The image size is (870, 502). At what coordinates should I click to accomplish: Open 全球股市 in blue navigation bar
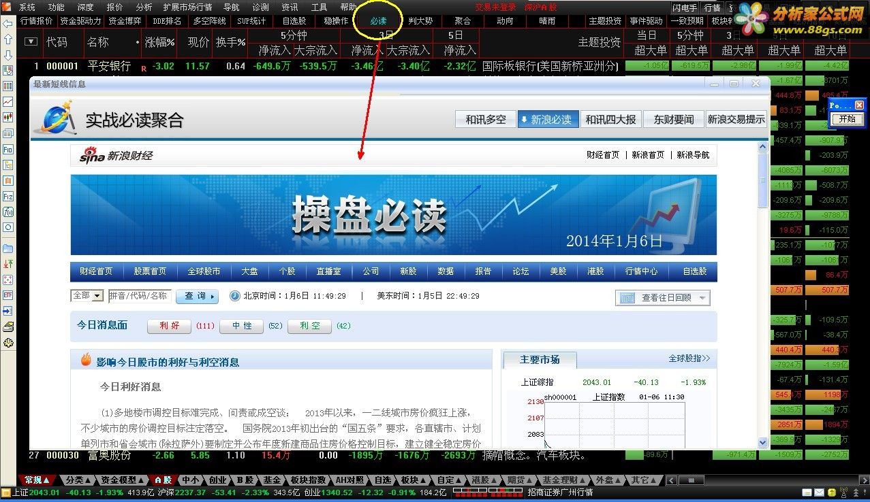click(x=204, y=271)
